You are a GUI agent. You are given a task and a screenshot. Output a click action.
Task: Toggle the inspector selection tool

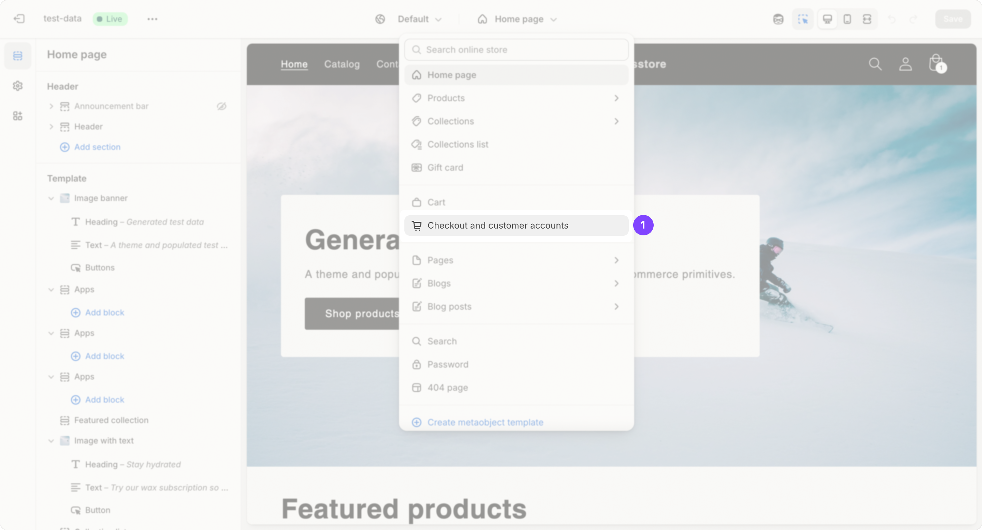tap(802, 19)
